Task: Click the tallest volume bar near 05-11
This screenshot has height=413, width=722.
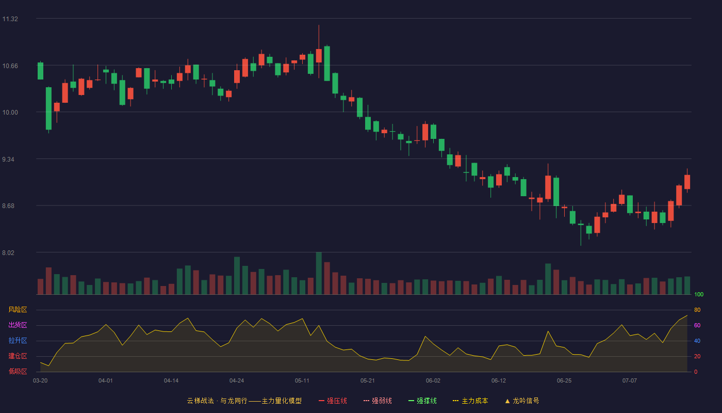Action: pos(319,273)
